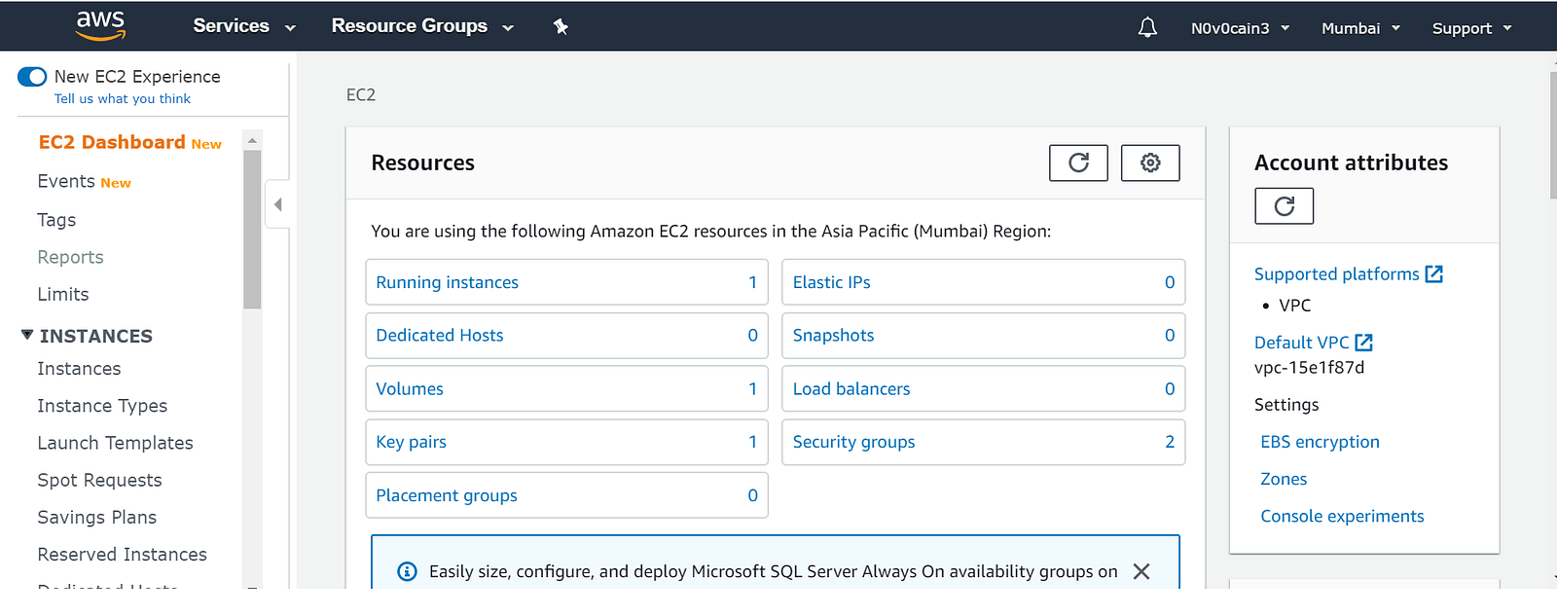Open Launch Templates in sidebar

[x=115, y=443]
